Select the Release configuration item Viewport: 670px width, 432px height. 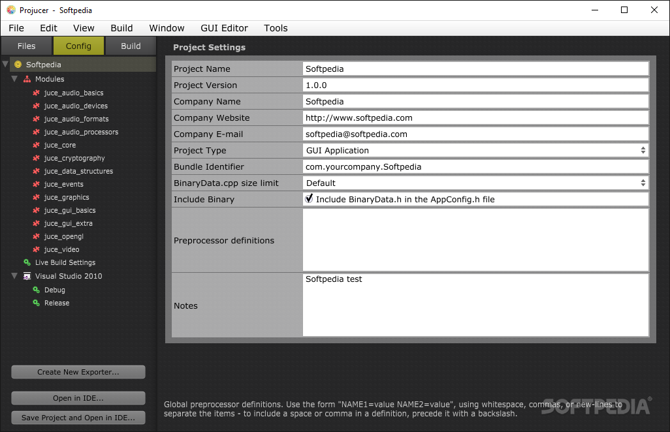point(57,303)
